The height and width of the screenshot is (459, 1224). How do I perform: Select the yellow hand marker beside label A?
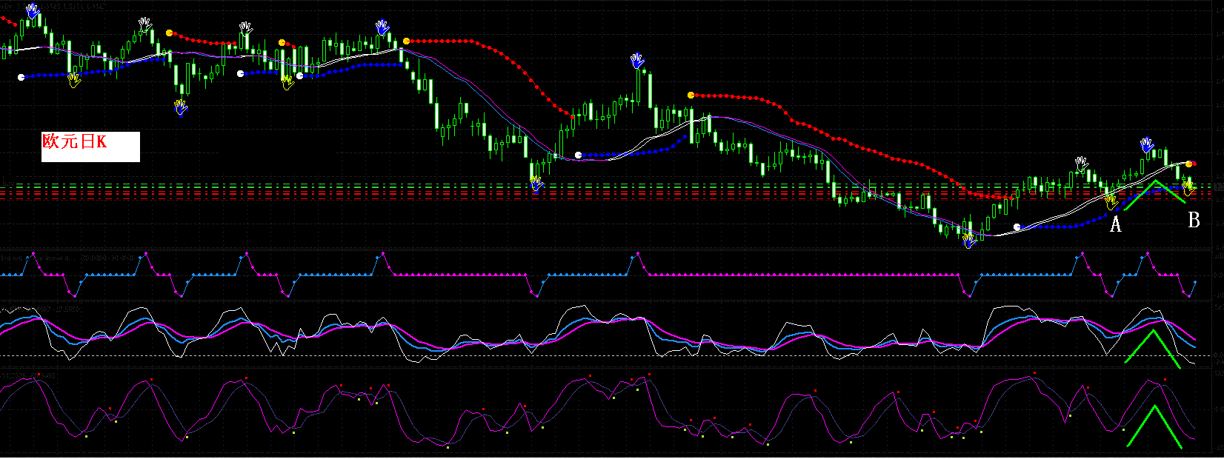tap(1111, 201)
